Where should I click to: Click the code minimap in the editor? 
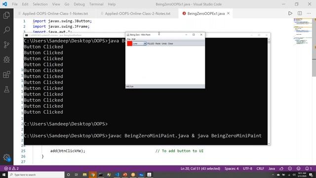click(x=303, y=32)
